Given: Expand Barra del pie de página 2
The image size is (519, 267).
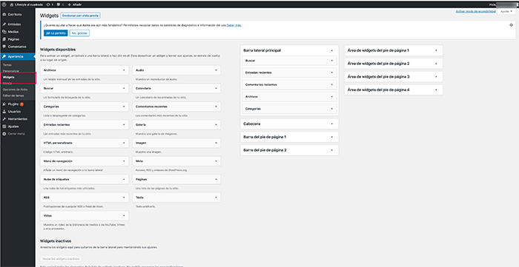Looking at the screenshot, I should pos(331,150).
